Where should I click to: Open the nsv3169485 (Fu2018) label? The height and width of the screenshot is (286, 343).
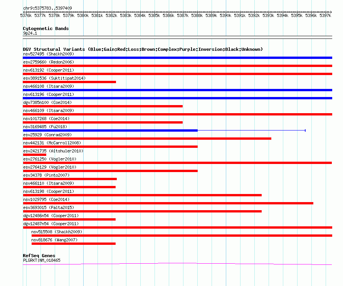[x=45, y=127]
